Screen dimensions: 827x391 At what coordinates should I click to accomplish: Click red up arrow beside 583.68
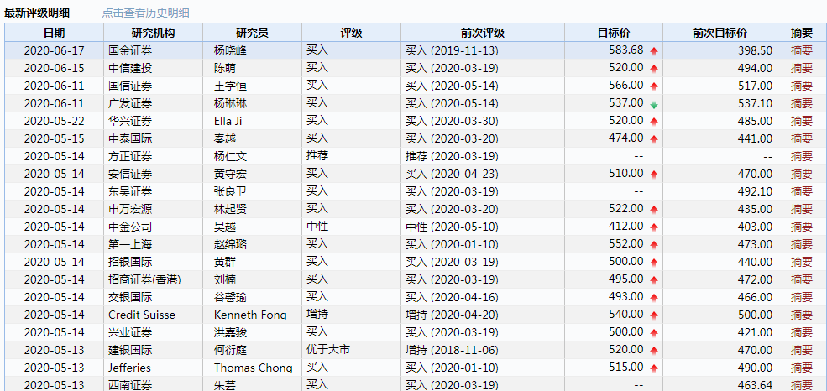click(654, 51)
